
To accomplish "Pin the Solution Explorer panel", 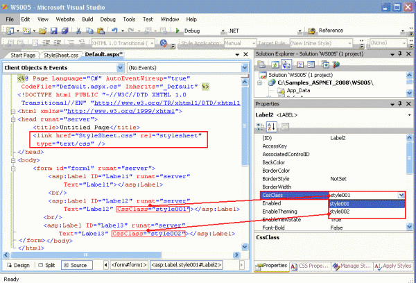I will tap(399, 53).
